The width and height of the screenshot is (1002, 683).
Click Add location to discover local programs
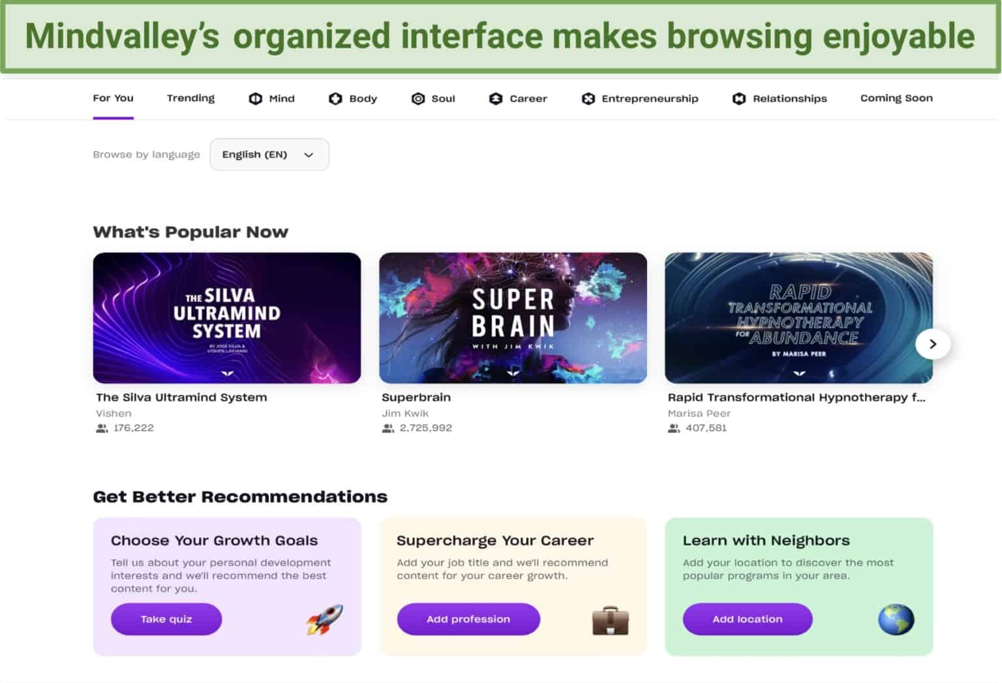coord(747,619)
